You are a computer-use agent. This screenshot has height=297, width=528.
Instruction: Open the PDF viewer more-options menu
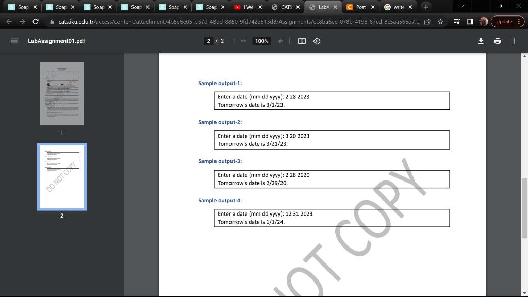pos(514,40)
